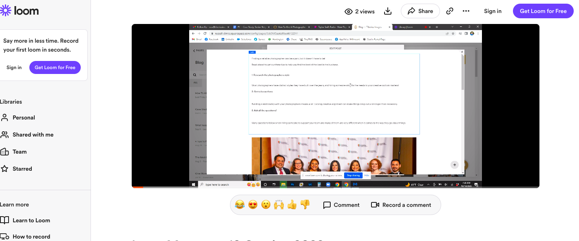Download the video with the download icon
Screen dimensions: 579x241
388,11
